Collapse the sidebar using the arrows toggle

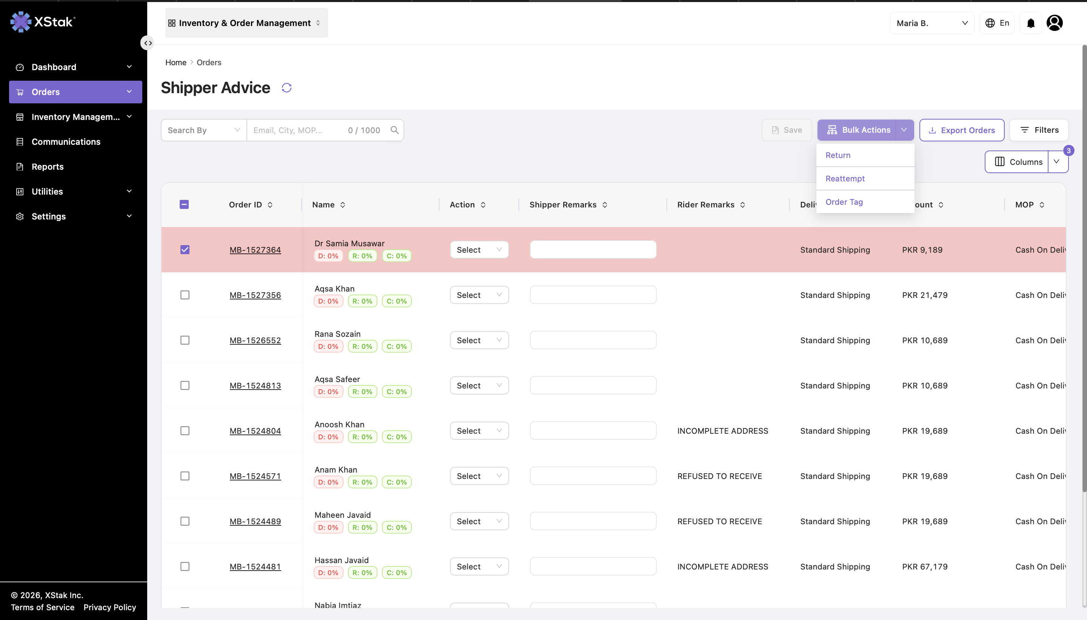click(x=148, y=43)
